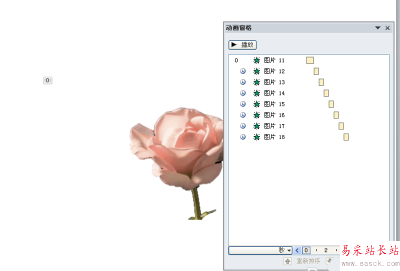
Task: Click the green star effect icon of 图片 17
Action: 256,126
